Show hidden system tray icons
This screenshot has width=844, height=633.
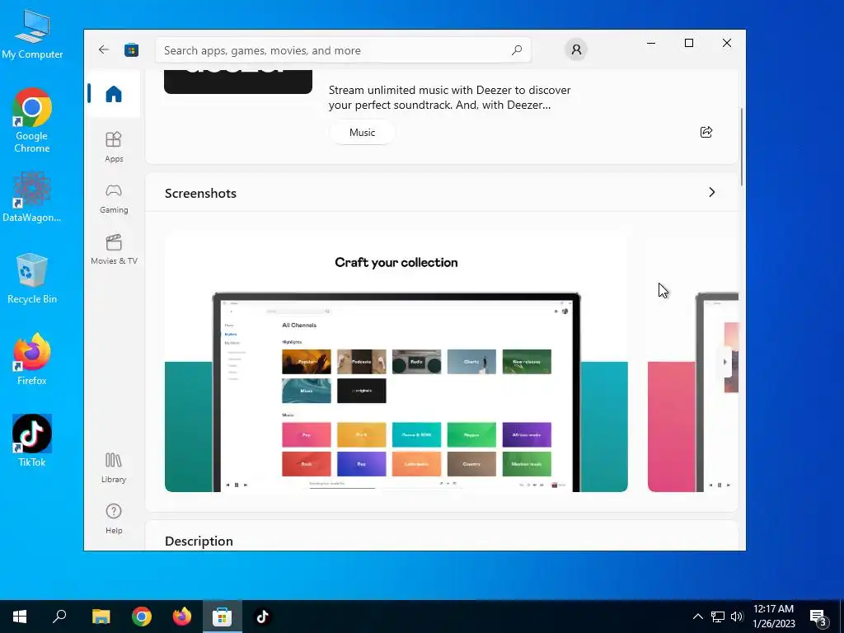(x=697, y=617)
